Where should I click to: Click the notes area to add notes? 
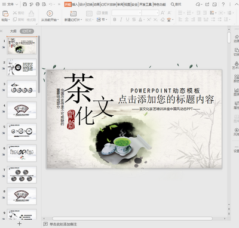tap(63, 224)
